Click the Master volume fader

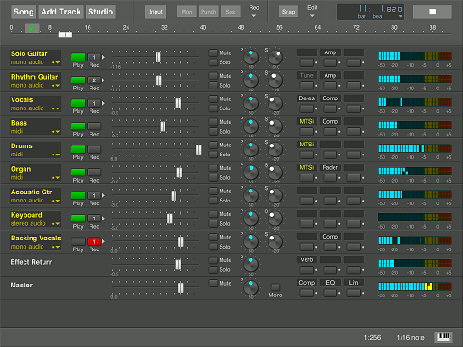click(180, 287)
